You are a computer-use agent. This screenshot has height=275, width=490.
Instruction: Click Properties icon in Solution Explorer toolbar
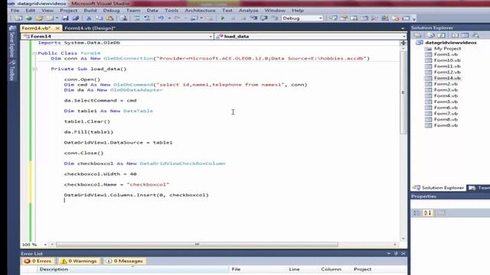point(418,35)
